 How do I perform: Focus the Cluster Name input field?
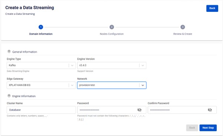[41, 110]
